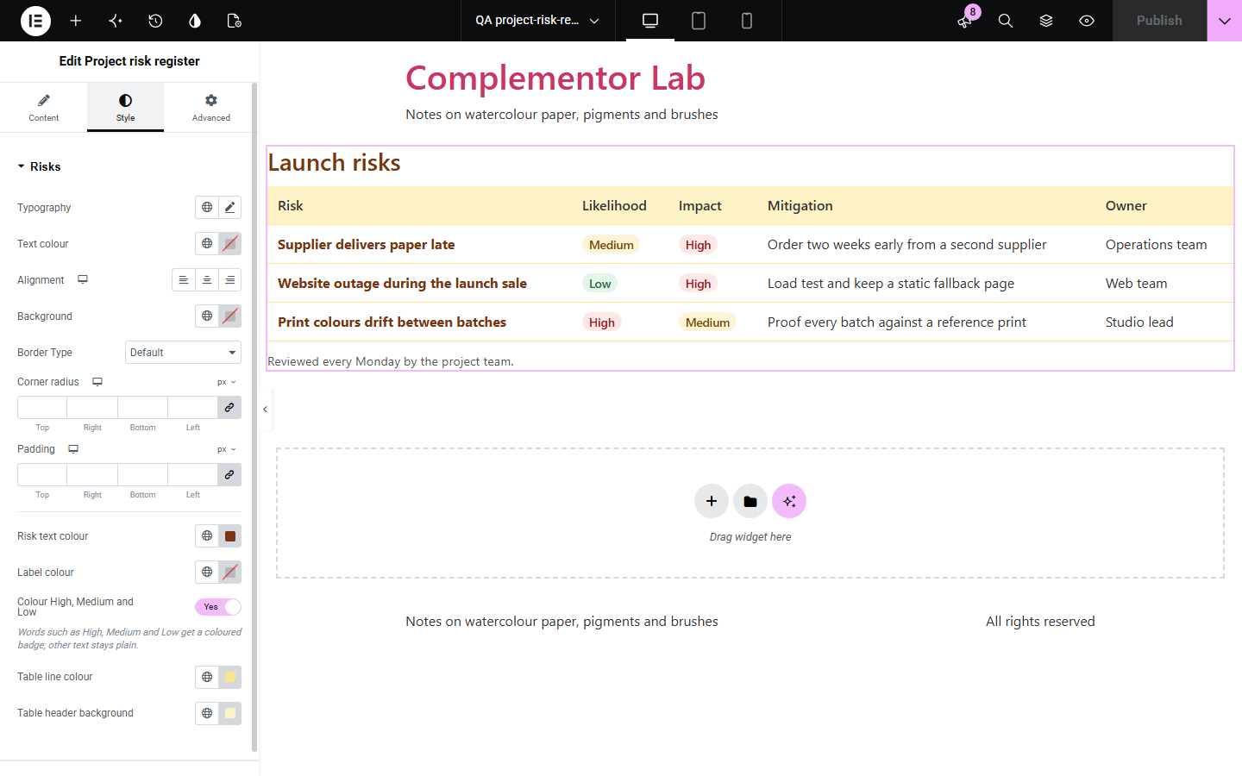Open global fonts for Typography
1242x776 pixels.
click(x=207, y=207)
